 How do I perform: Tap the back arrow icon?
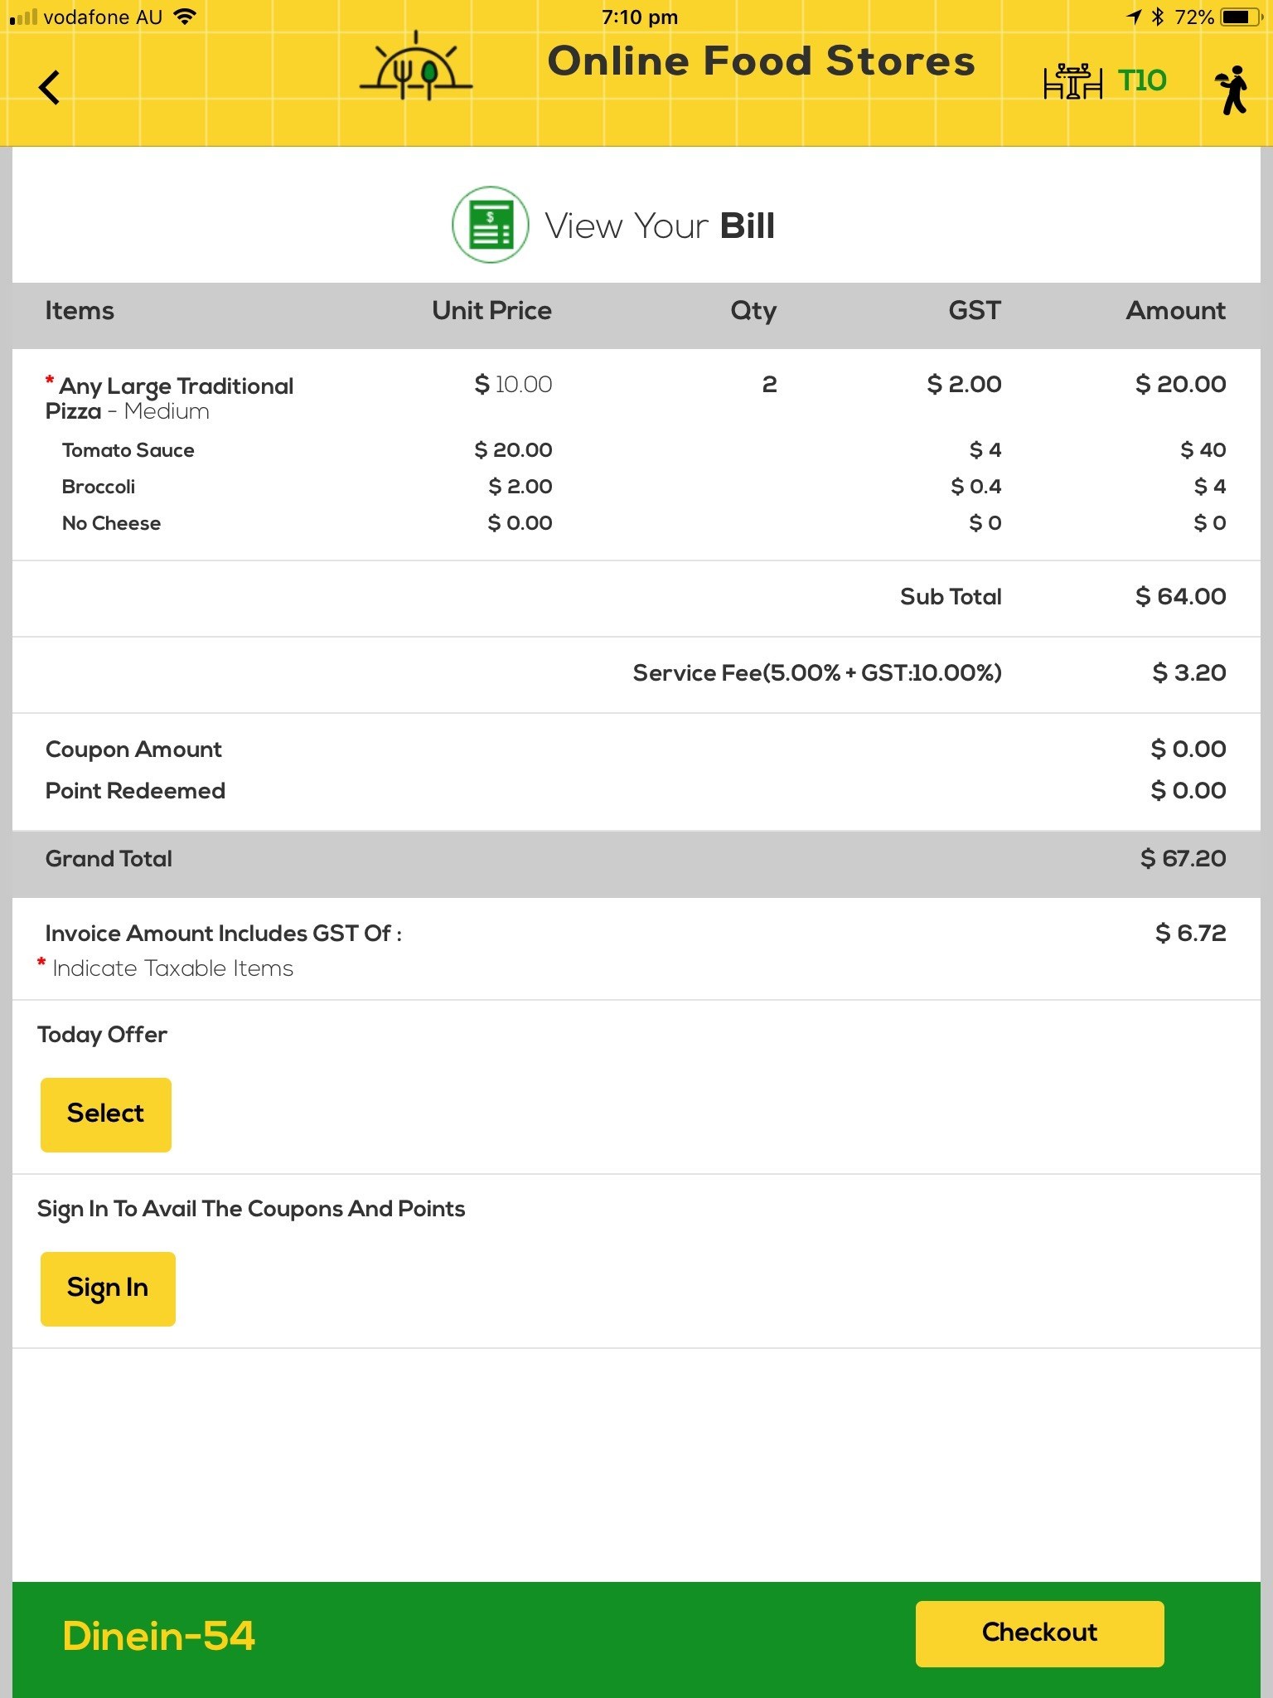click(50, 87)
